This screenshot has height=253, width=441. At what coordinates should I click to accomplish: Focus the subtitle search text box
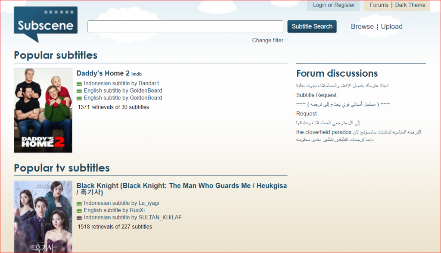tap(185, 27)
